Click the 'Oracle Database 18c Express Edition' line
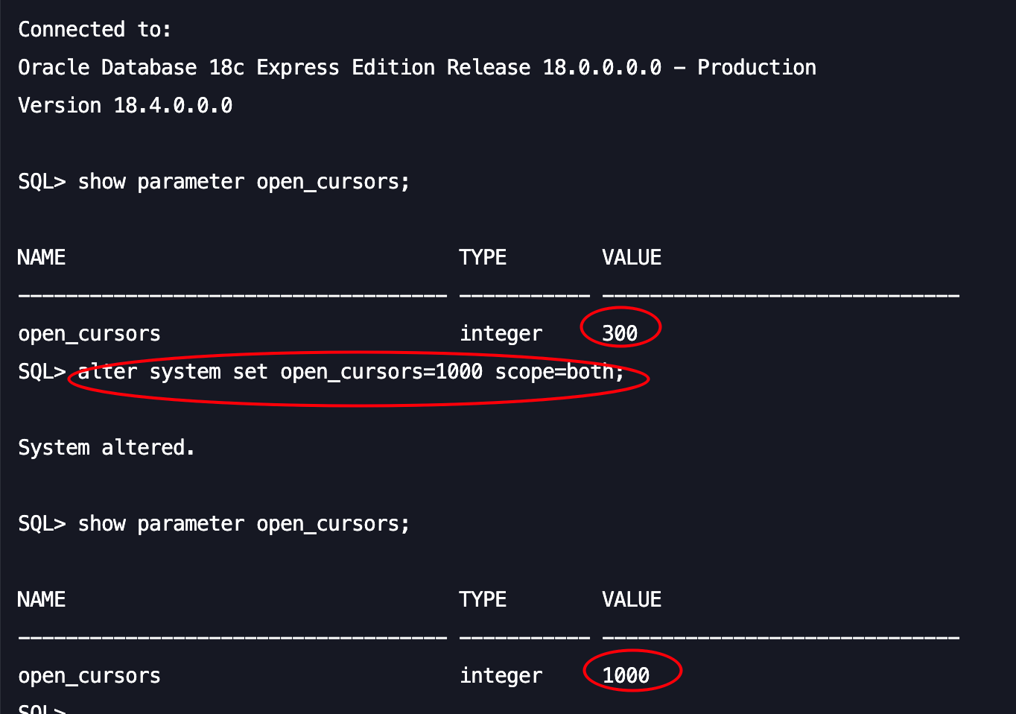 [417, 68]
